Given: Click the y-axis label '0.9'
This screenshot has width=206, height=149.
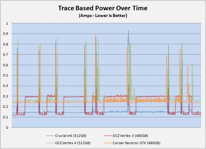Looking at the screenshot, I should point(6,34).
